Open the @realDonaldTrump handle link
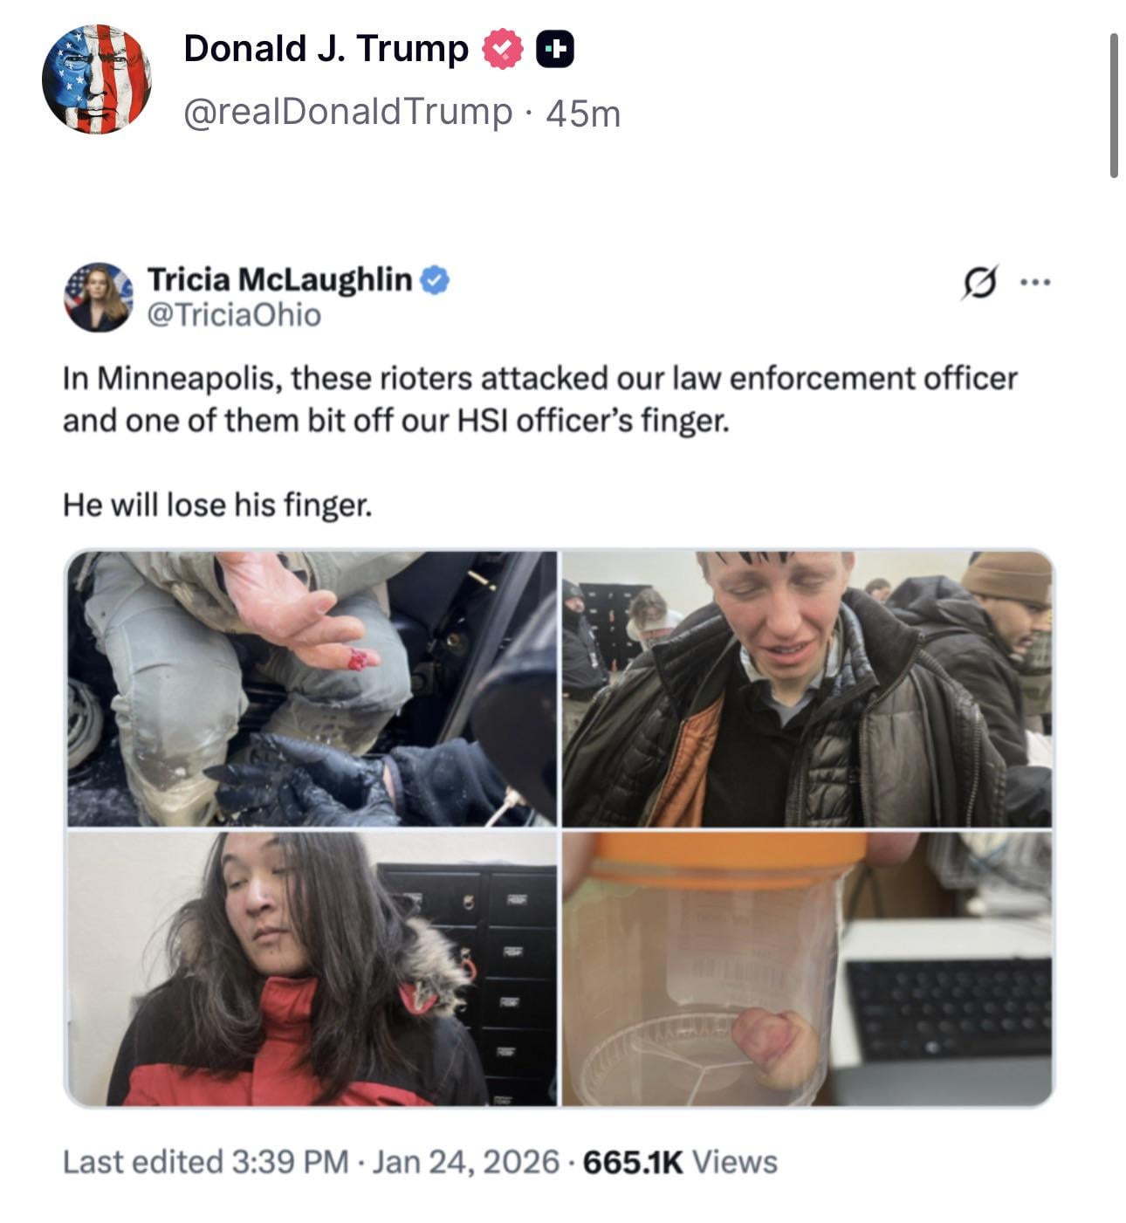The width and height of the screenshot is (1126, 1223). pos(347,112)
